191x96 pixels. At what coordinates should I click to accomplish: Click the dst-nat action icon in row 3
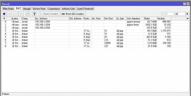pos(13,31)
